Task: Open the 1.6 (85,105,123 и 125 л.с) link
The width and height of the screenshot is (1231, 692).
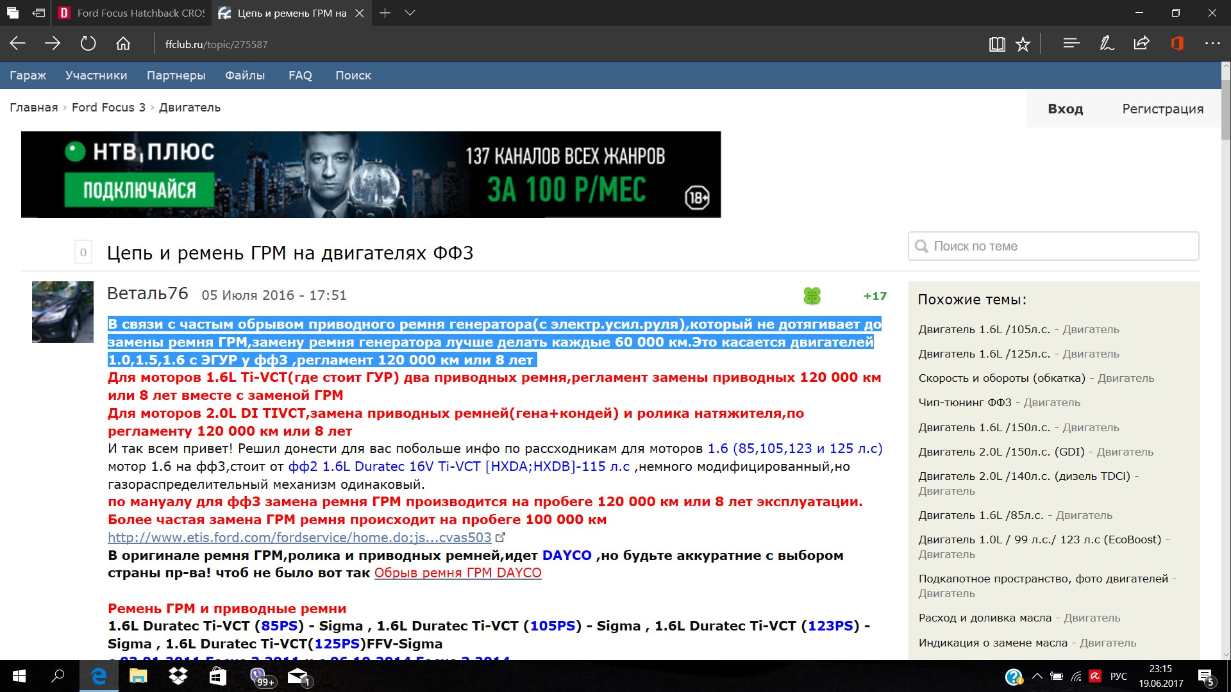Action: coord(795,449)
